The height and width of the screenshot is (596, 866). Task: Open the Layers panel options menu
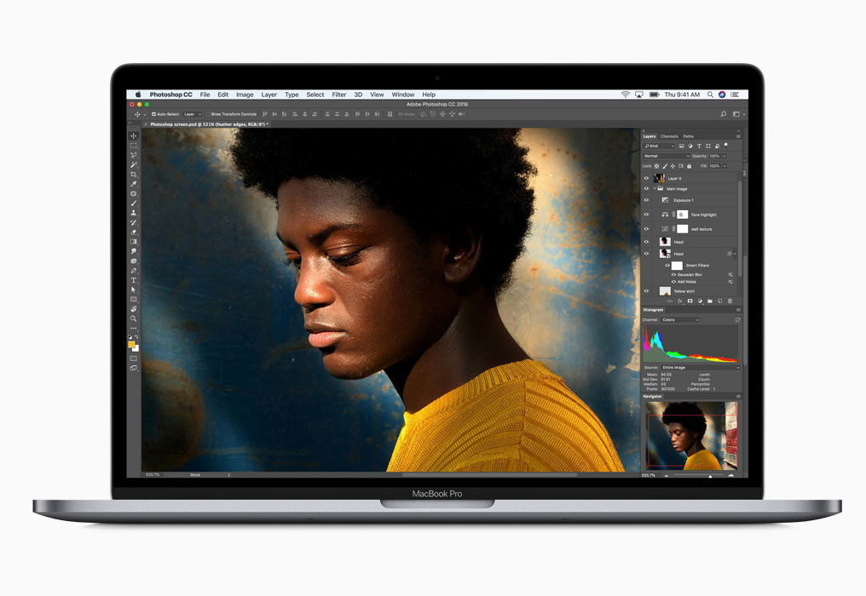[738, 136]
